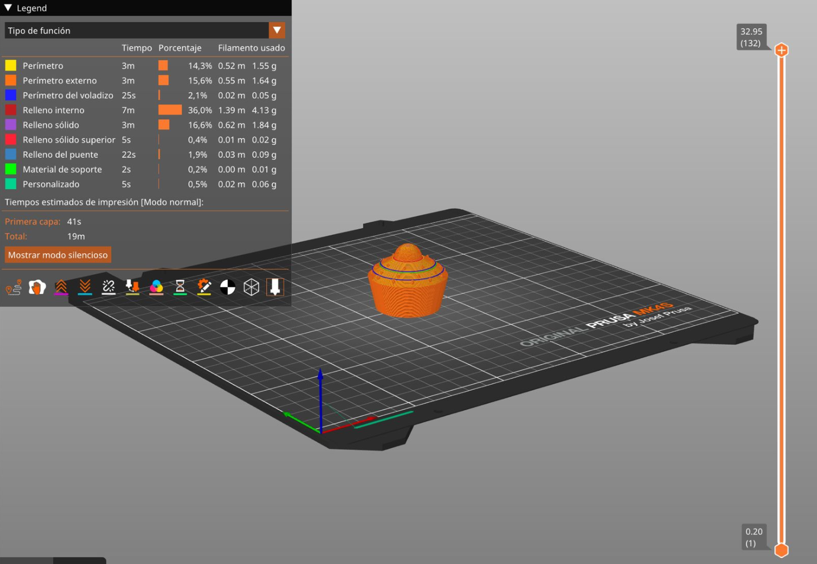Toggle print pauses hourglass icon
Viewport: 817px width, 564px height.
coord(180,287)
